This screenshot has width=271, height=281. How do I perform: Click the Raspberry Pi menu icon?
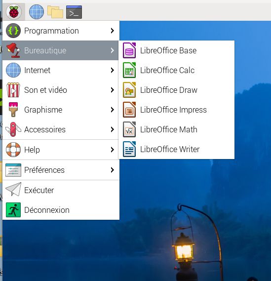pos(14,12)
